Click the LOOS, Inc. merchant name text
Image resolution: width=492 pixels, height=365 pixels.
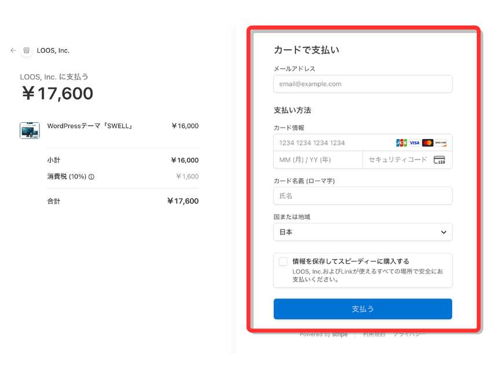pyautogui.click(x=53, y=50)
